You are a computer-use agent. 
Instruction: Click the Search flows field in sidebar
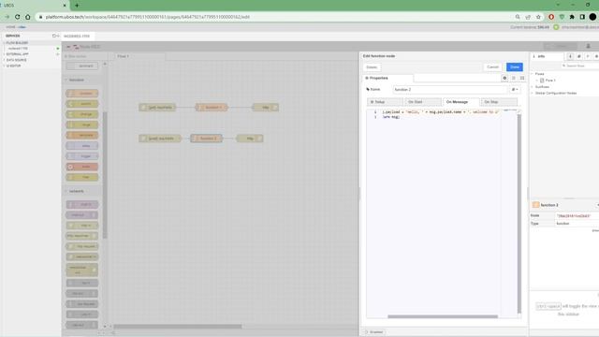[x=580, y=66]
